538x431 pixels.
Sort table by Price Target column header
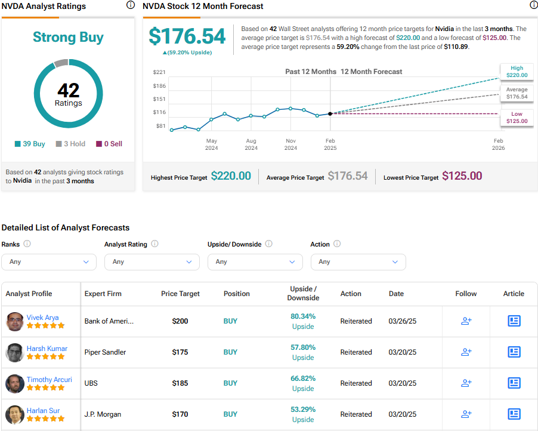(180, 294)
